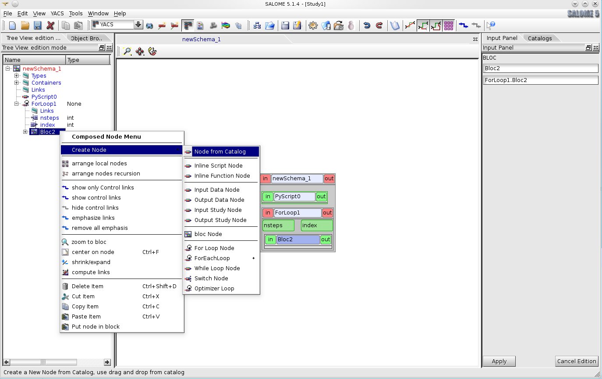Click the Open folder toolbar icon

(25, 25)
